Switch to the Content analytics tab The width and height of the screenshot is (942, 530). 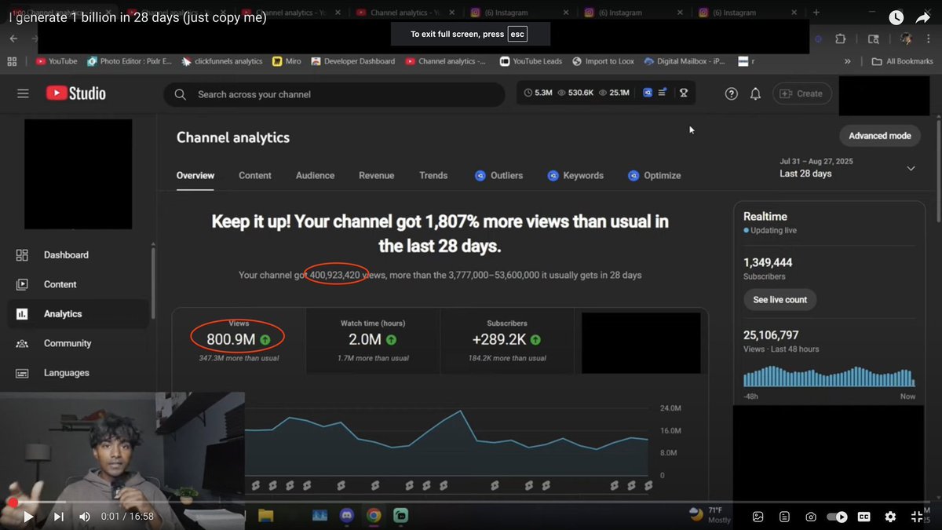coord(255,176)
